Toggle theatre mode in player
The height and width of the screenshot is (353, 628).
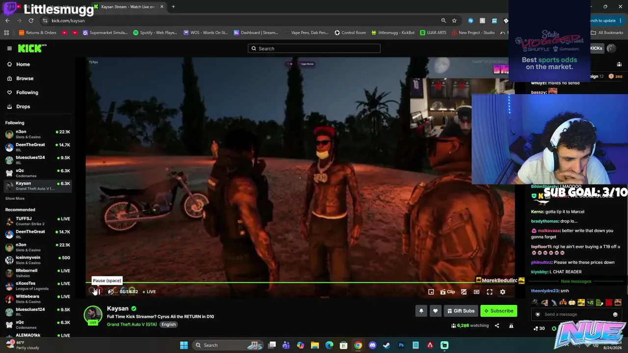coord(476,292)
